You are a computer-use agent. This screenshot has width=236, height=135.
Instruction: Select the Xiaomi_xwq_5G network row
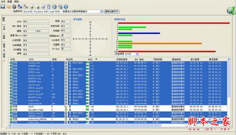(118, 75)
